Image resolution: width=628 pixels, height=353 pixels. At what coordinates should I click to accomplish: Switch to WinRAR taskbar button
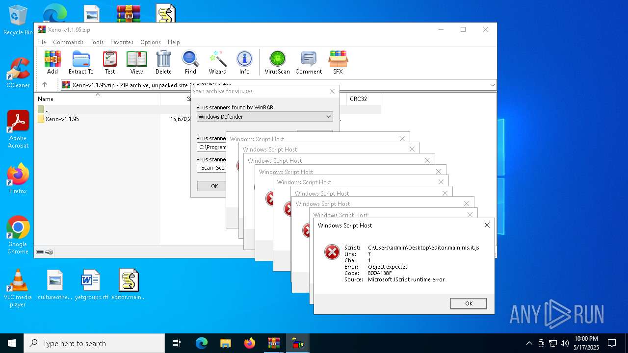[x=274, y=343]
